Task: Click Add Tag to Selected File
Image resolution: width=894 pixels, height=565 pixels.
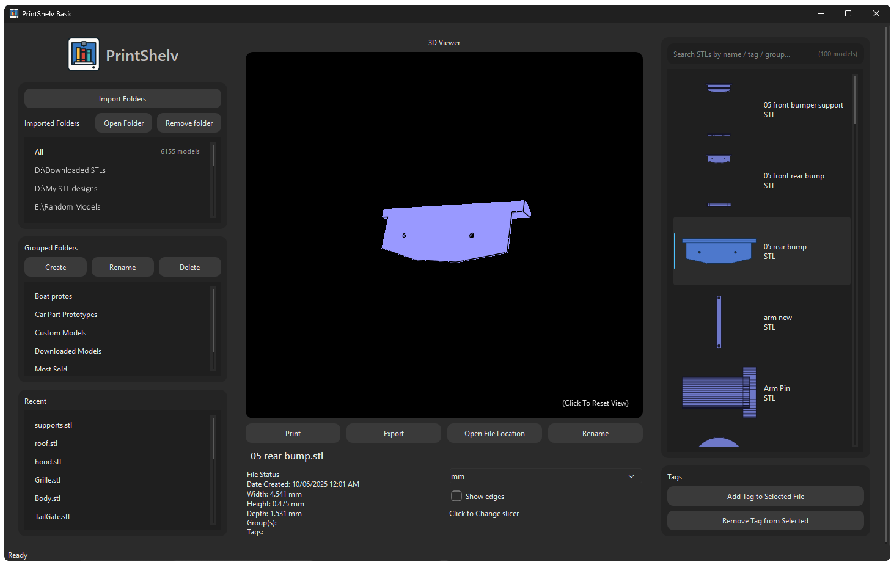Action: [x=765, y=497]
